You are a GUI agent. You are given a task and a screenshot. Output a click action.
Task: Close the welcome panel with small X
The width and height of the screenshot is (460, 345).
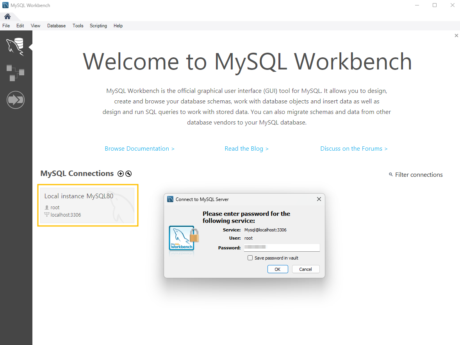[456, 36]
